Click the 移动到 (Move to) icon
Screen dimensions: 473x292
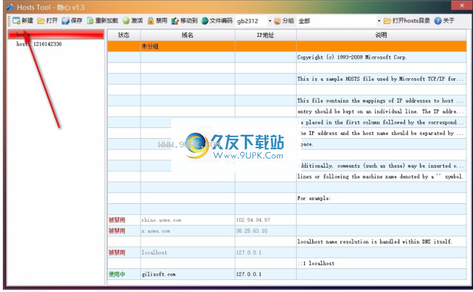click(175, 21)
